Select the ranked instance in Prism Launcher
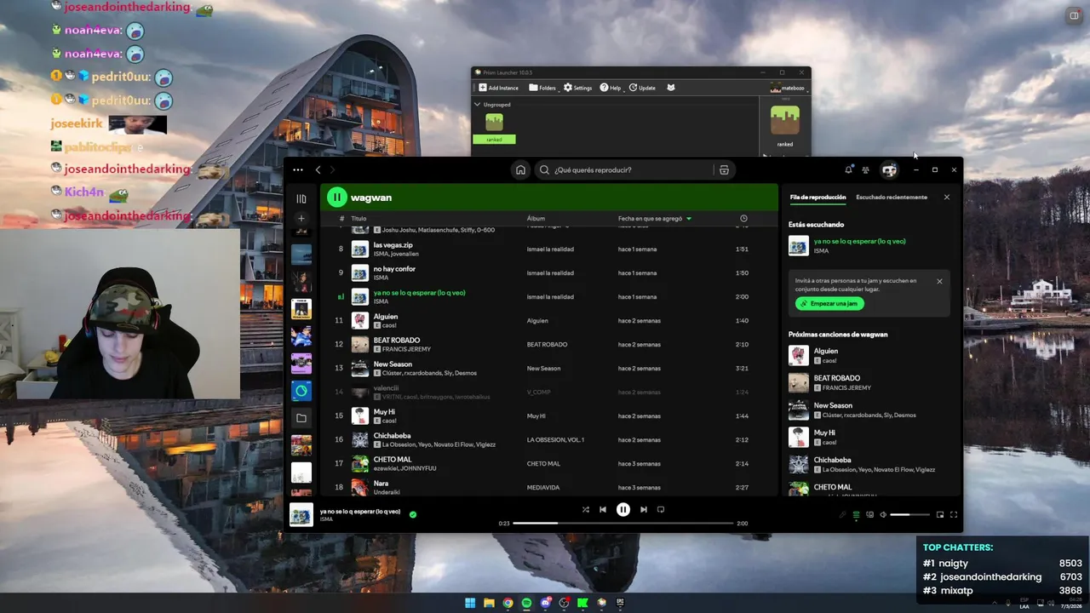The image size is (1090, 613). pyautogui.click(x=494, y=128)
